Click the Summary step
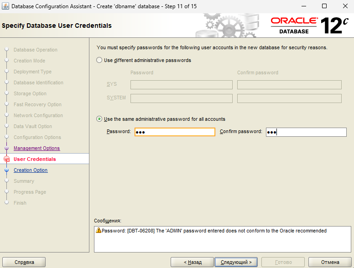This screenshot has height=268, width=354. (x=24, y=181)
